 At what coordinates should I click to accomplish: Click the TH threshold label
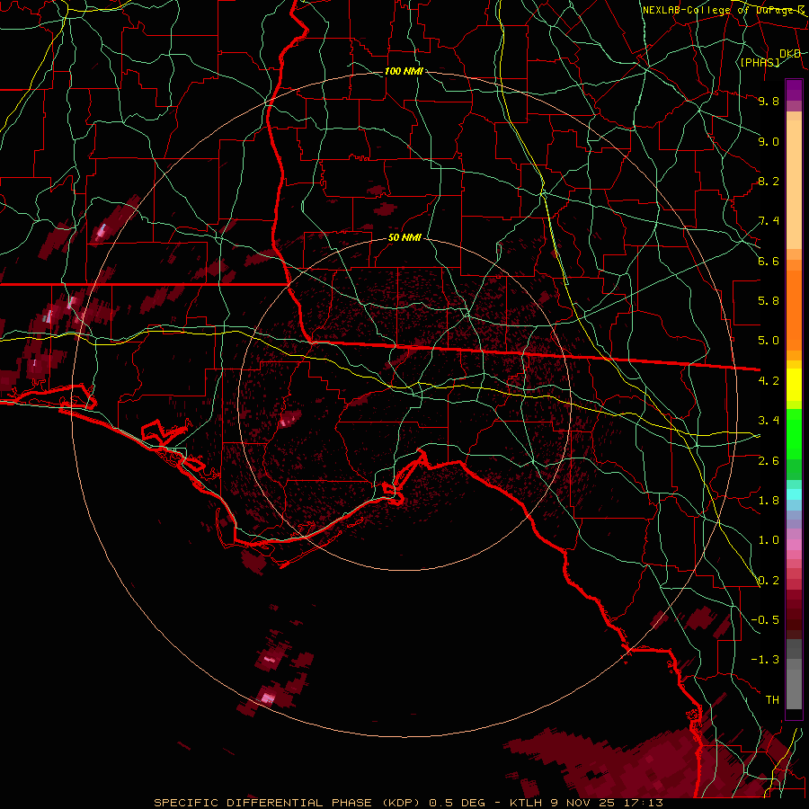click(x=772, y=700)
